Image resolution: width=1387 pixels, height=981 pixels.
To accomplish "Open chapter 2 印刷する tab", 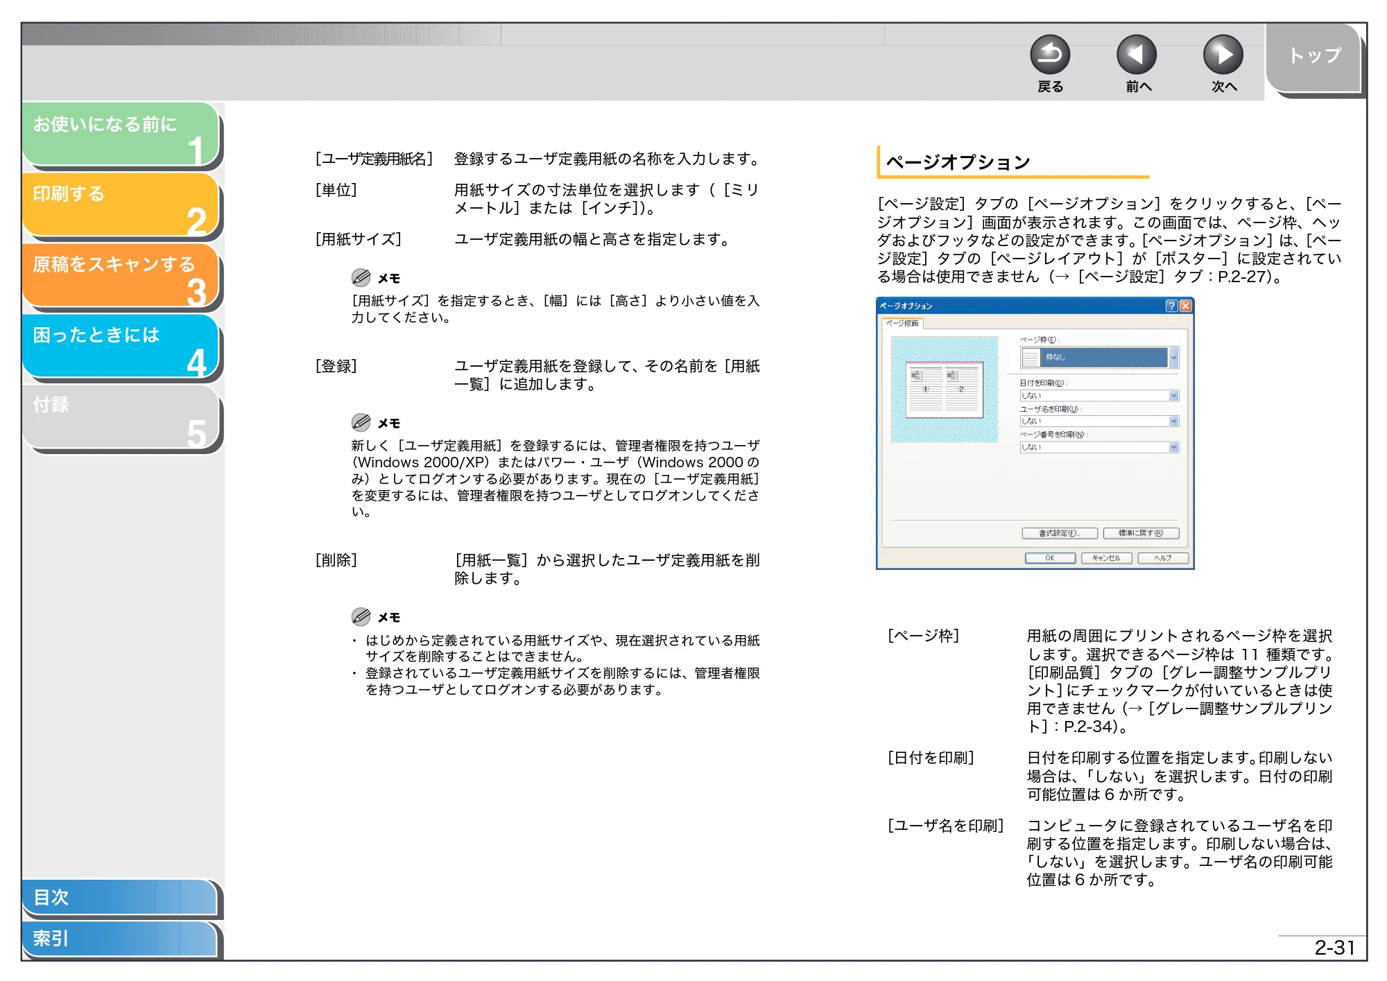I will [x=121, y=205].
